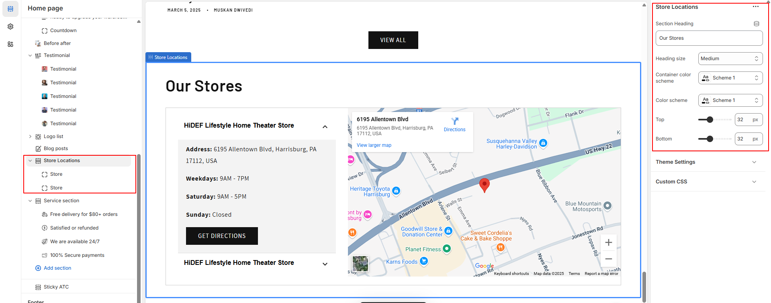Select the first Store block
The image size is (771, 303).
pyautogui.click(x=56, y=174)
